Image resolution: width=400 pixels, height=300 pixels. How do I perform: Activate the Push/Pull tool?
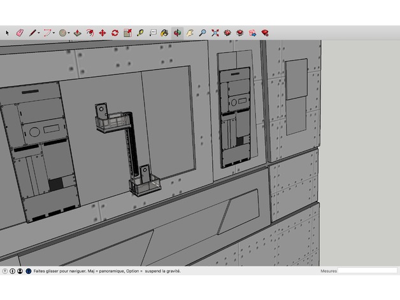[x=77, y=33]
